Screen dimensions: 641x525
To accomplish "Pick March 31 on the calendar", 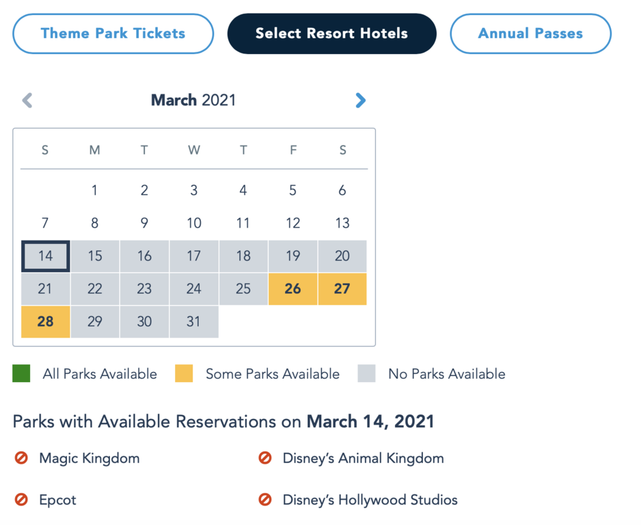I will tap(194, 321).
